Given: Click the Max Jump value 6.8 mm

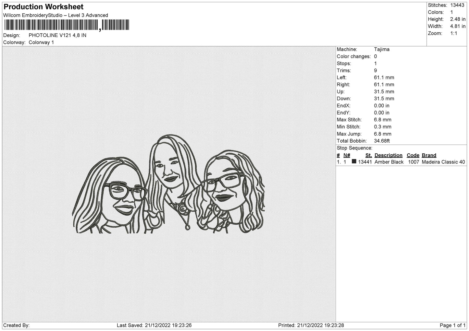Looking at the screenshot, I should coord(383,134).
